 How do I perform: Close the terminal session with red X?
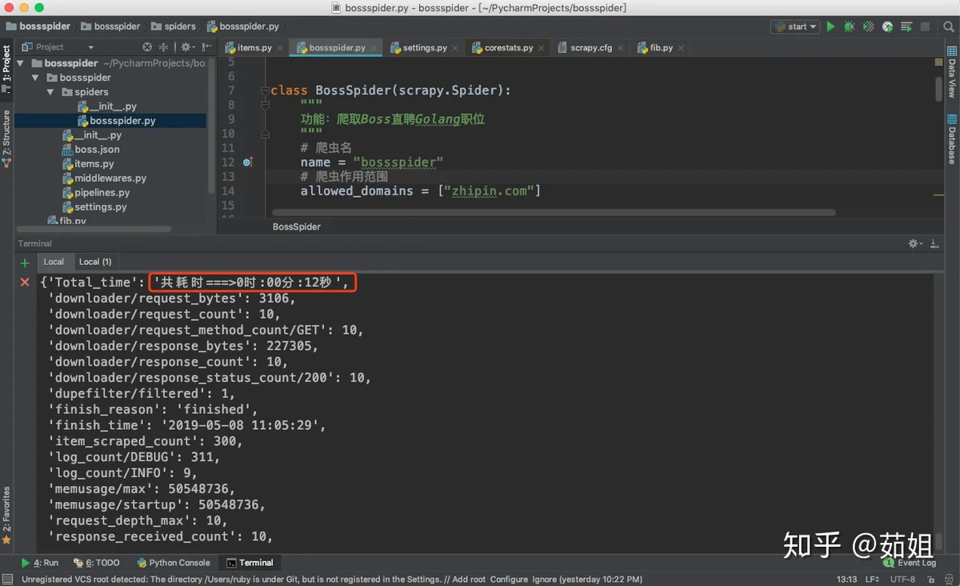[25, 282]
